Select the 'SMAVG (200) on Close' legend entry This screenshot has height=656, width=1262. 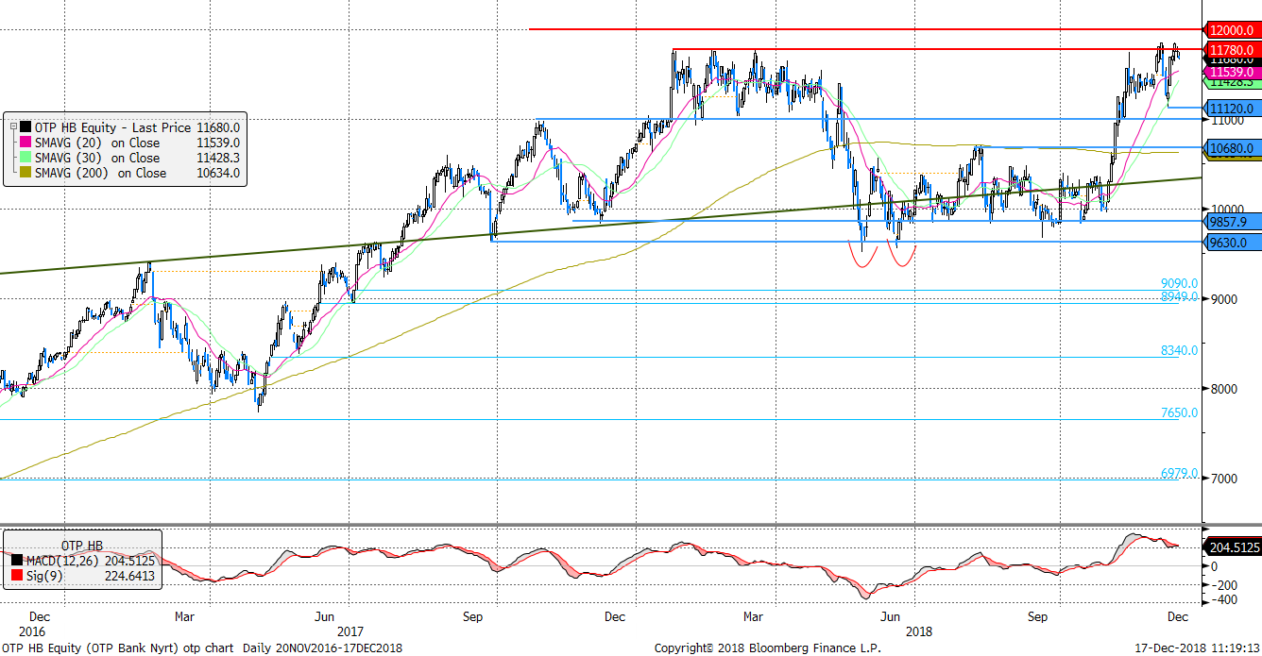click(100, 173)
